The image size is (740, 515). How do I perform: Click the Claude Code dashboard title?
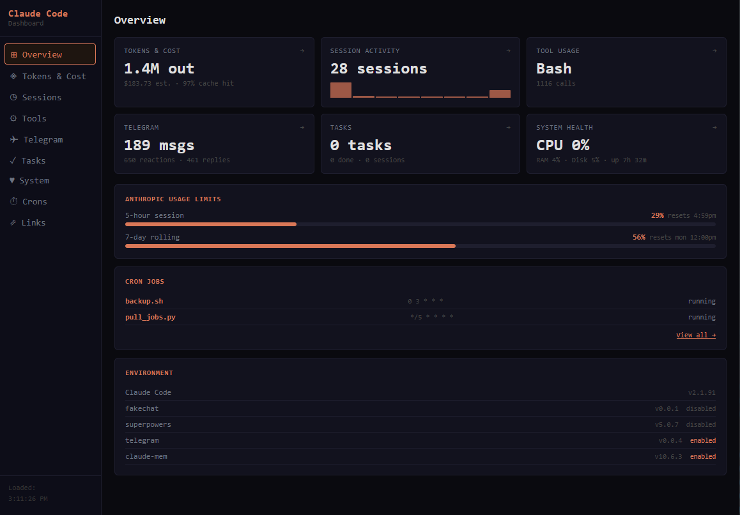tap(38, 13)
